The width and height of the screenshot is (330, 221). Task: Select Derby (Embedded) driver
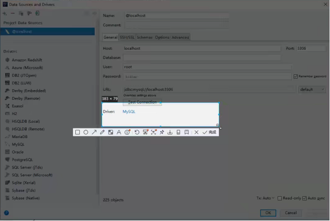coord(29,91)
